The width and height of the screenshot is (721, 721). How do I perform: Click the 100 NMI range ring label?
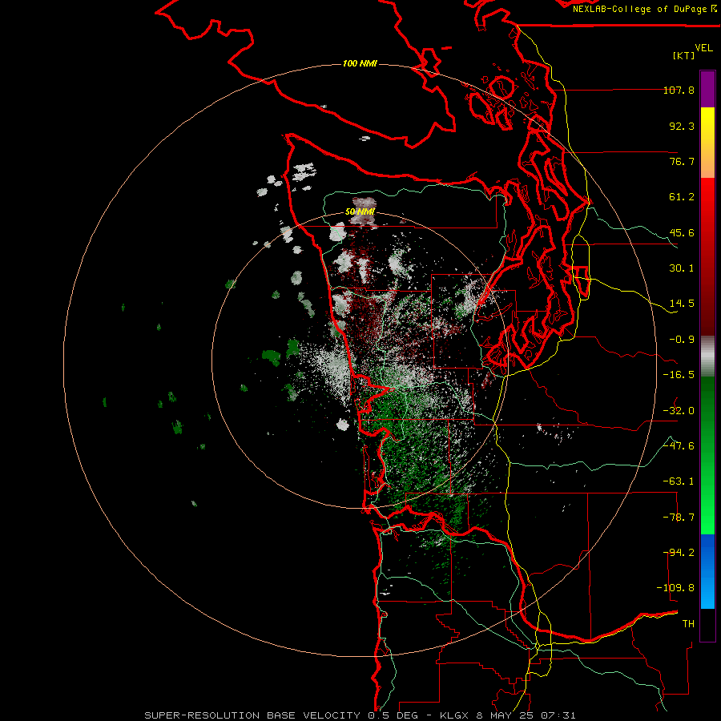point(360,63)
